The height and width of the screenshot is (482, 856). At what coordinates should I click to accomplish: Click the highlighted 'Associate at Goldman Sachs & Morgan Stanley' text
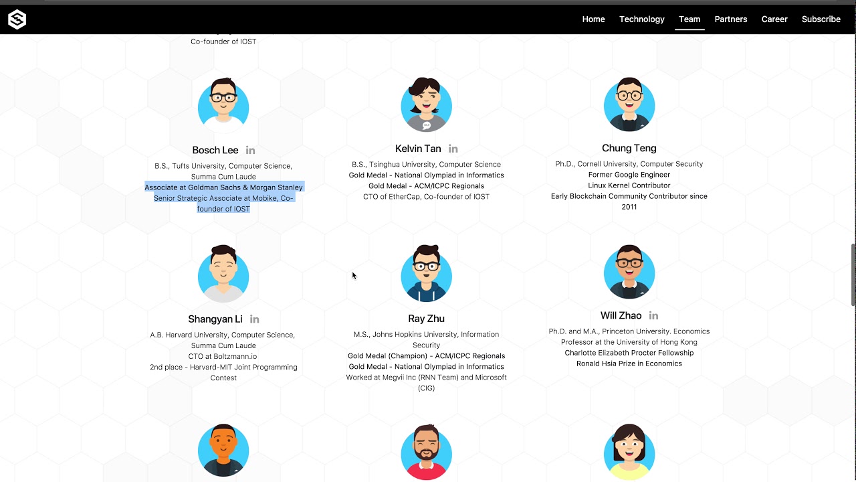click(x=224, y=187)
